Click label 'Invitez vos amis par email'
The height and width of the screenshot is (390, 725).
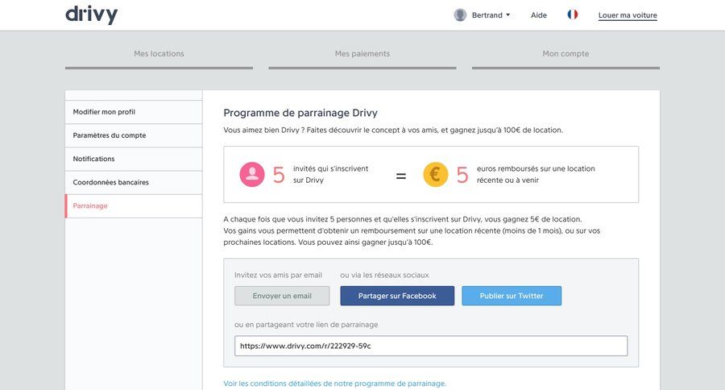pos(278,275)
